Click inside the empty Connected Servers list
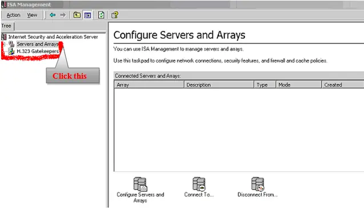Screen dimensions: 364x210 [x=239, y=130]
